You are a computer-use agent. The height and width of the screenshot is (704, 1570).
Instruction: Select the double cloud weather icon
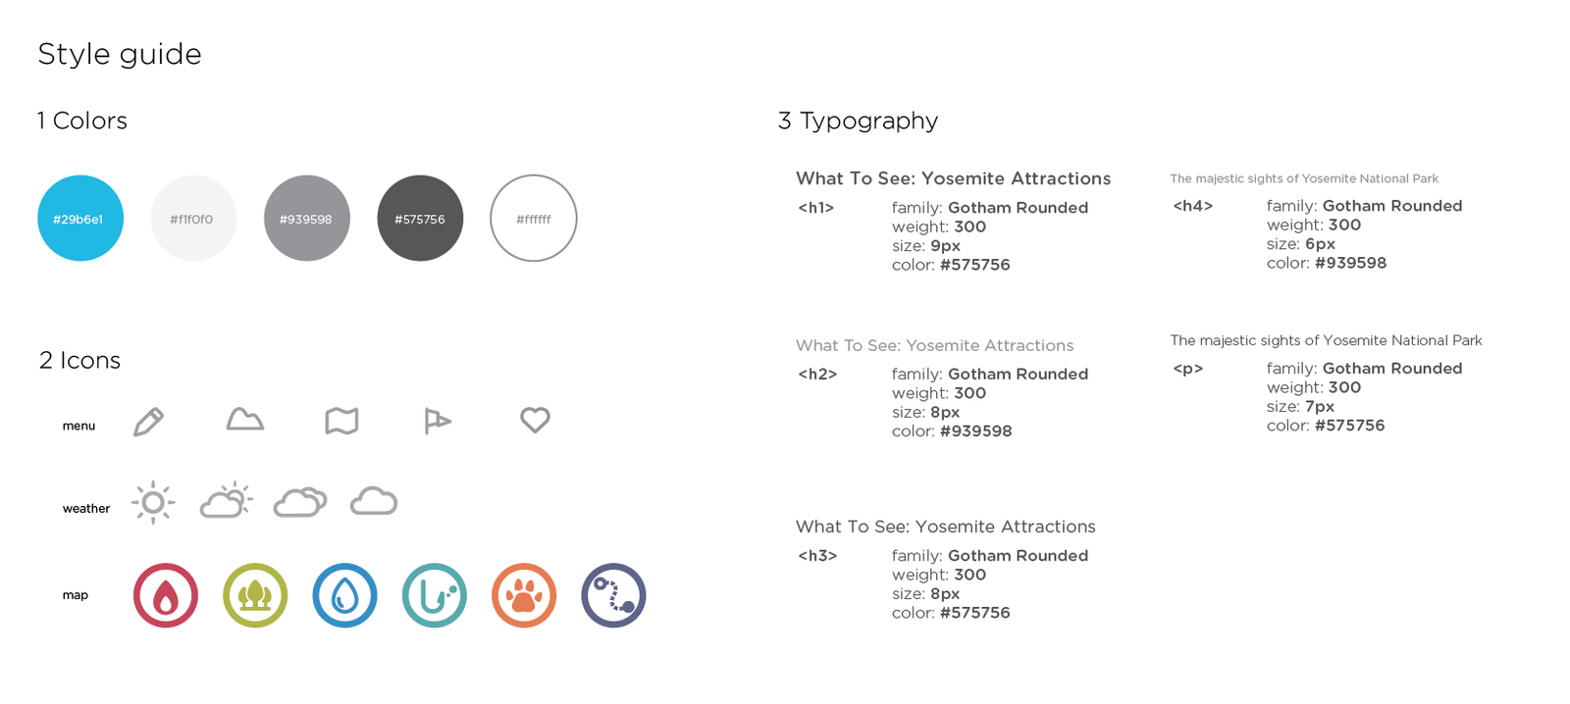(x=300, y=502)
